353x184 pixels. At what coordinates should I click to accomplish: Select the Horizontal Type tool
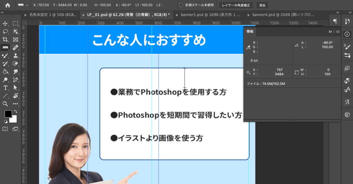coord(5,88)
